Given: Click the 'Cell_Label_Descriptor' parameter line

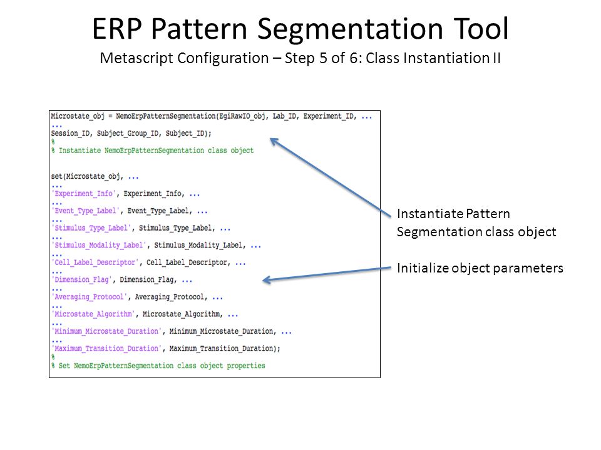Looking at the screenshot, I should [x=148, y=262].
